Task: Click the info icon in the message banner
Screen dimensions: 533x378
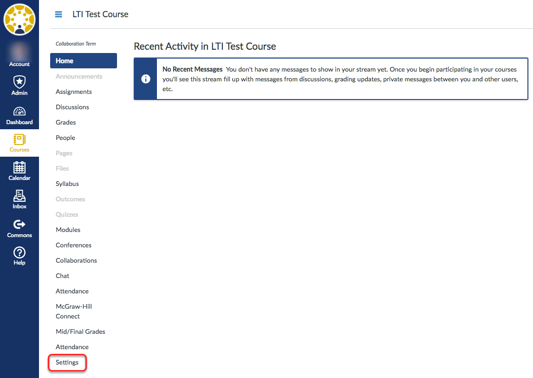Action: click(145, 79)
